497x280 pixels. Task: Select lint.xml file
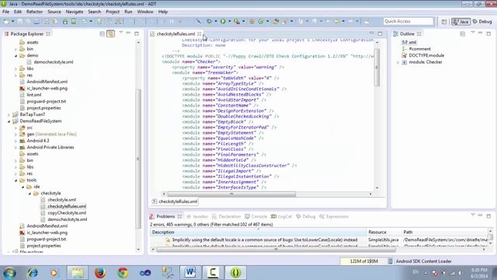(34, 95)
